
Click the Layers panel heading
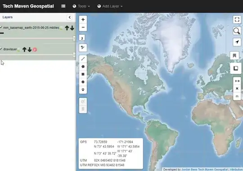8,17
